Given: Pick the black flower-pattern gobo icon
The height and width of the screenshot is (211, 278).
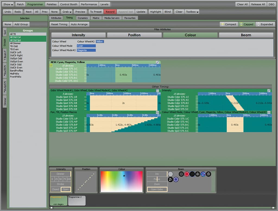Looking at the screenshot, I should (x=181, y=174).
